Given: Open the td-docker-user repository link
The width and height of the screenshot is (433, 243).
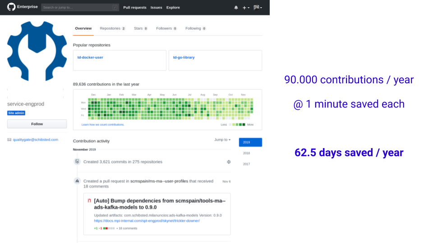Looking at the screenshot, I should coord(90,58).
